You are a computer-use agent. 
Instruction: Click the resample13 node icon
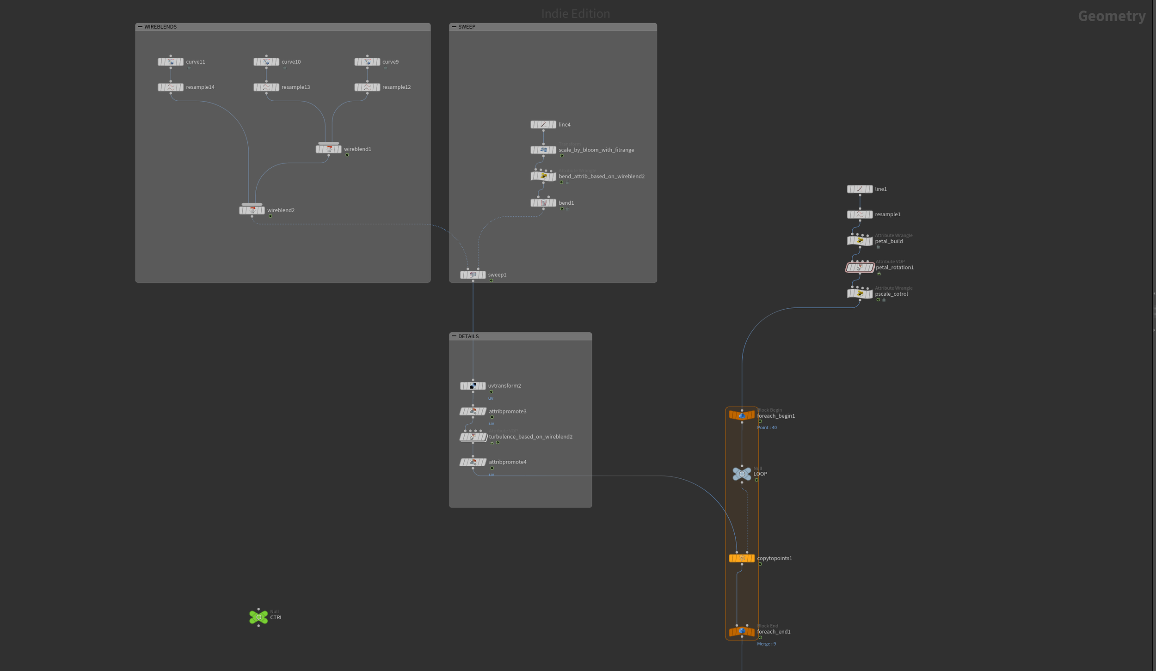(x=266, y=87)
